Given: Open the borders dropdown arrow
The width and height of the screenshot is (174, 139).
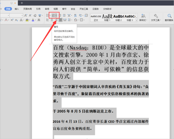Looking at the screenshot, I should [x=84, y=20].
